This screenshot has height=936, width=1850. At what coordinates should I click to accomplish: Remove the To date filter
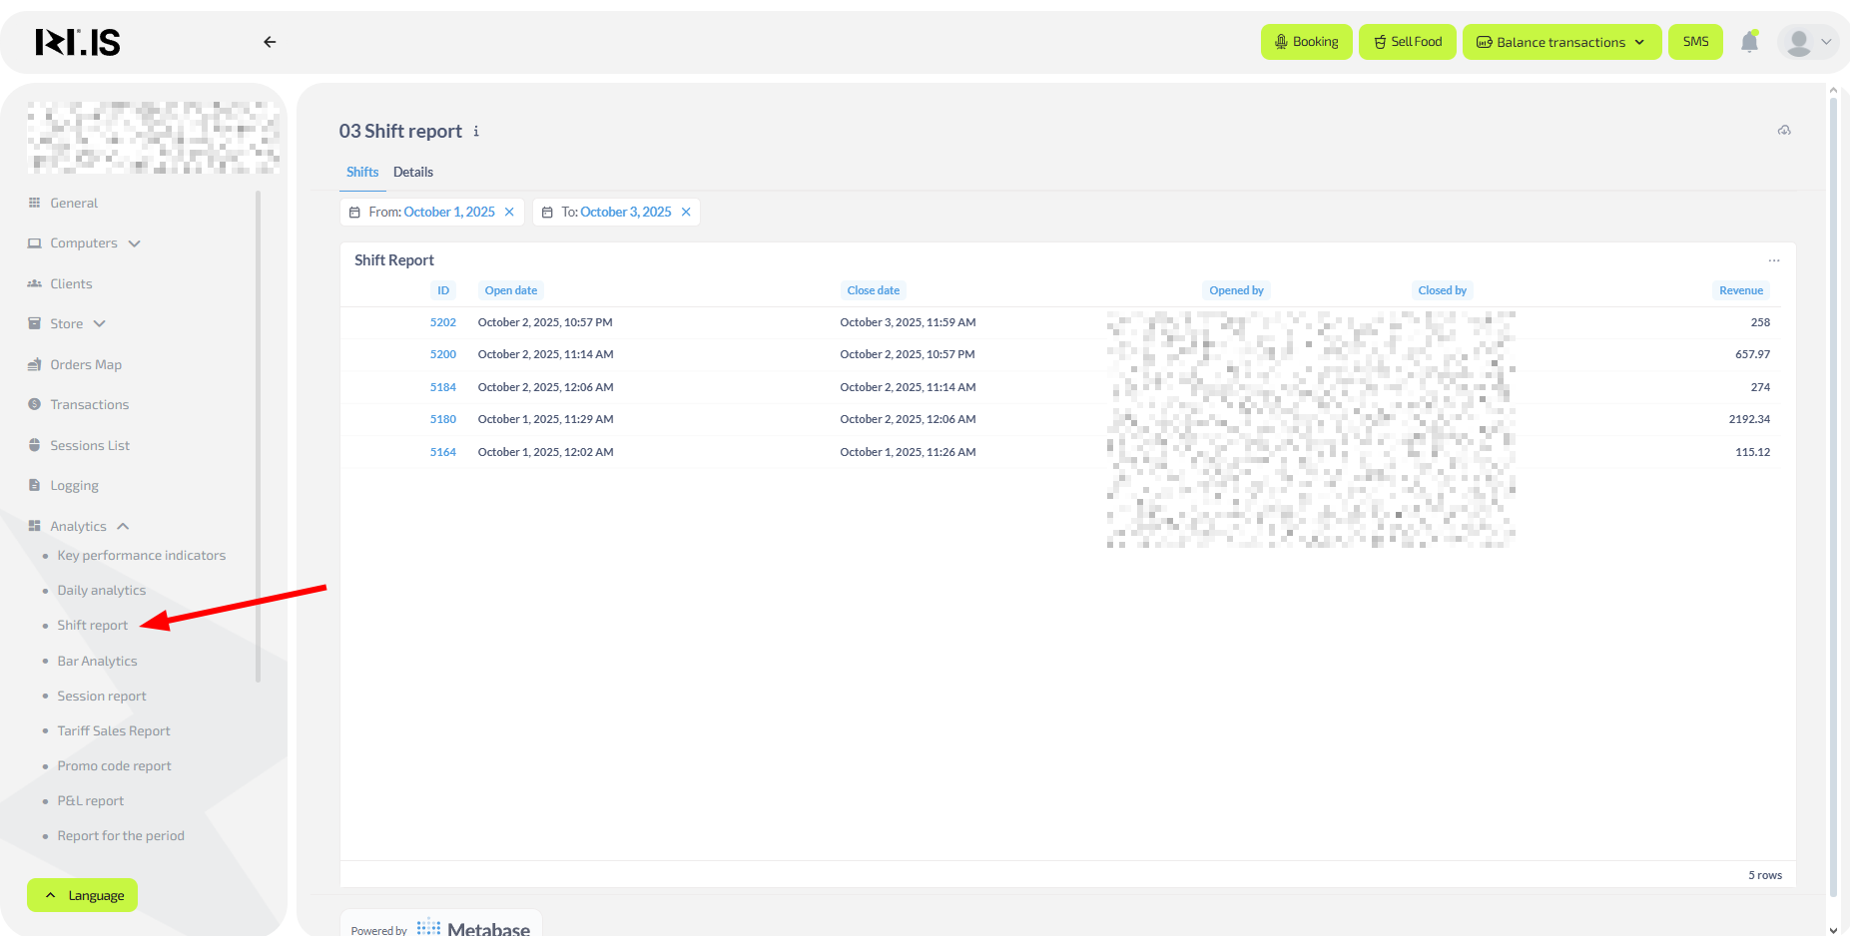[x=686, y=213]
